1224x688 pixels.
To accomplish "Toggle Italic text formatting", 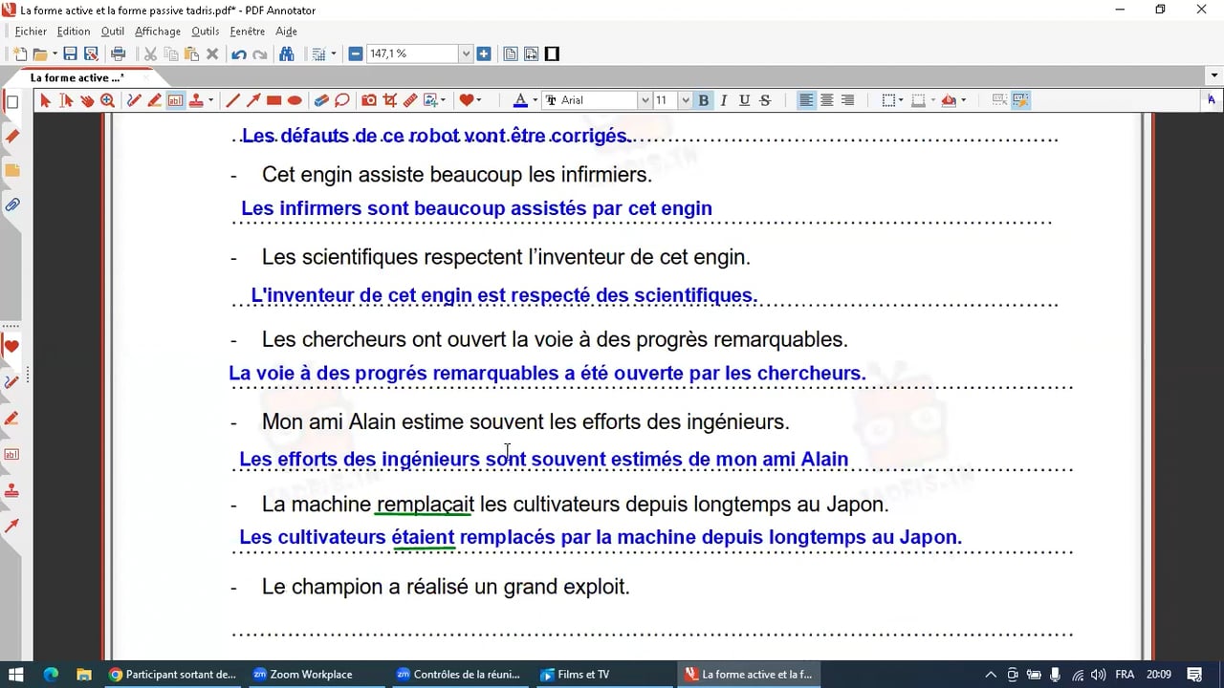I will click(724, 100).
